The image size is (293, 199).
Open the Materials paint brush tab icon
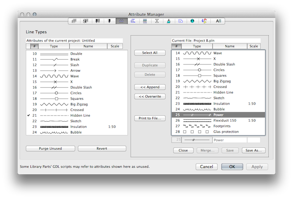tap(169, 21)
